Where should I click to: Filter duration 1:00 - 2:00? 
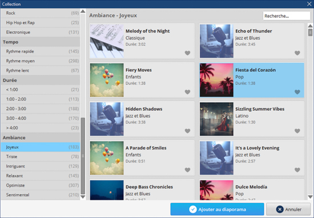(41, 99)
